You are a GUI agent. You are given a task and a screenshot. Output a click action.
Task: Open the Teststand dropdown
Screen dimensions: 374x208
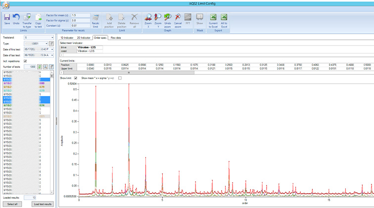(x=52, y=38)
